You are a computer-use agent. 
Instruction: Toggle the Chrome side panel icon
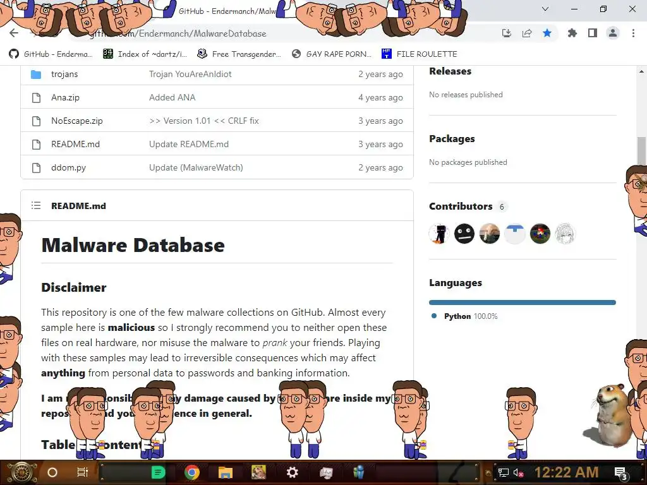point(593,33)
